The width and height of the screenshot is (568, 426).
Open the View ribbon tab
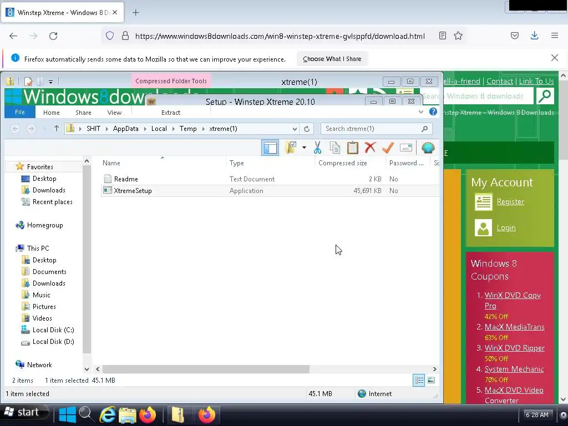pos(114,113)
